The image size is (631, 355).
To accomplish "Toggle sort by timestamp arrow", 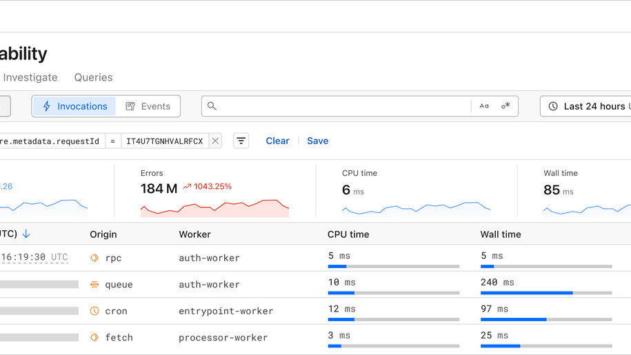I will (x=26, y=234).
